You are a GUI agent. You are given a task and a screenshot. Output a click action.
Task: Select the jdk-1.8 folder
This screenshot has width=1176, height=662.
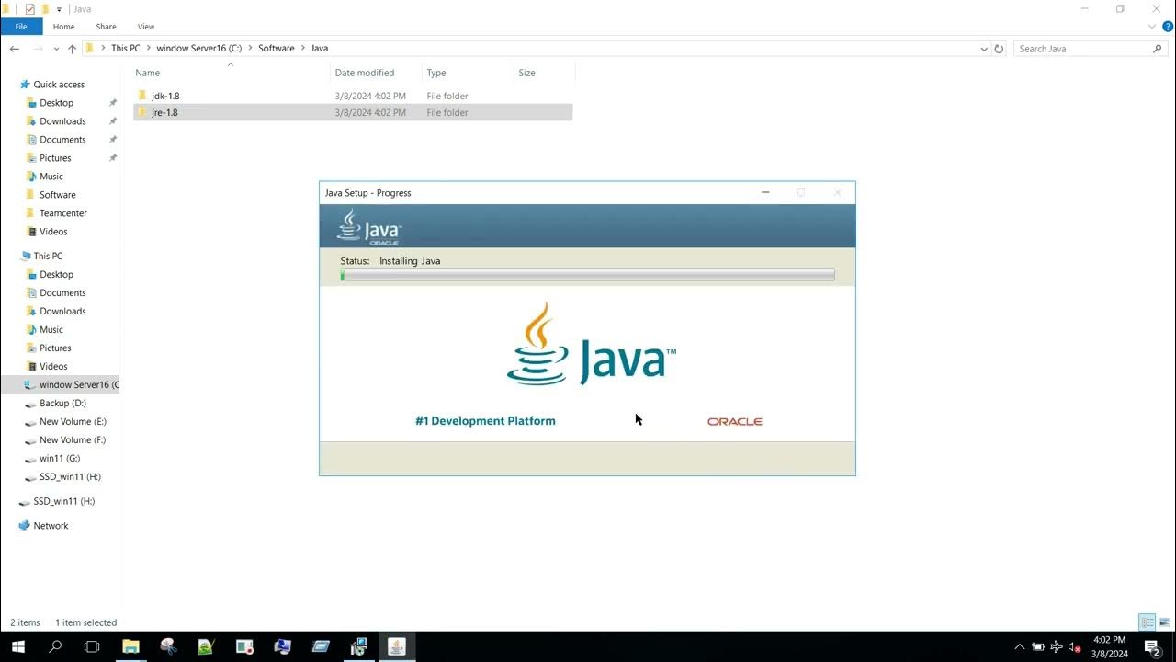click(353, 96)
